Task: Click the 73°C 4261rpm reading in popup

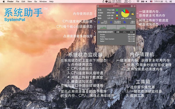Action: pos(104,22)
